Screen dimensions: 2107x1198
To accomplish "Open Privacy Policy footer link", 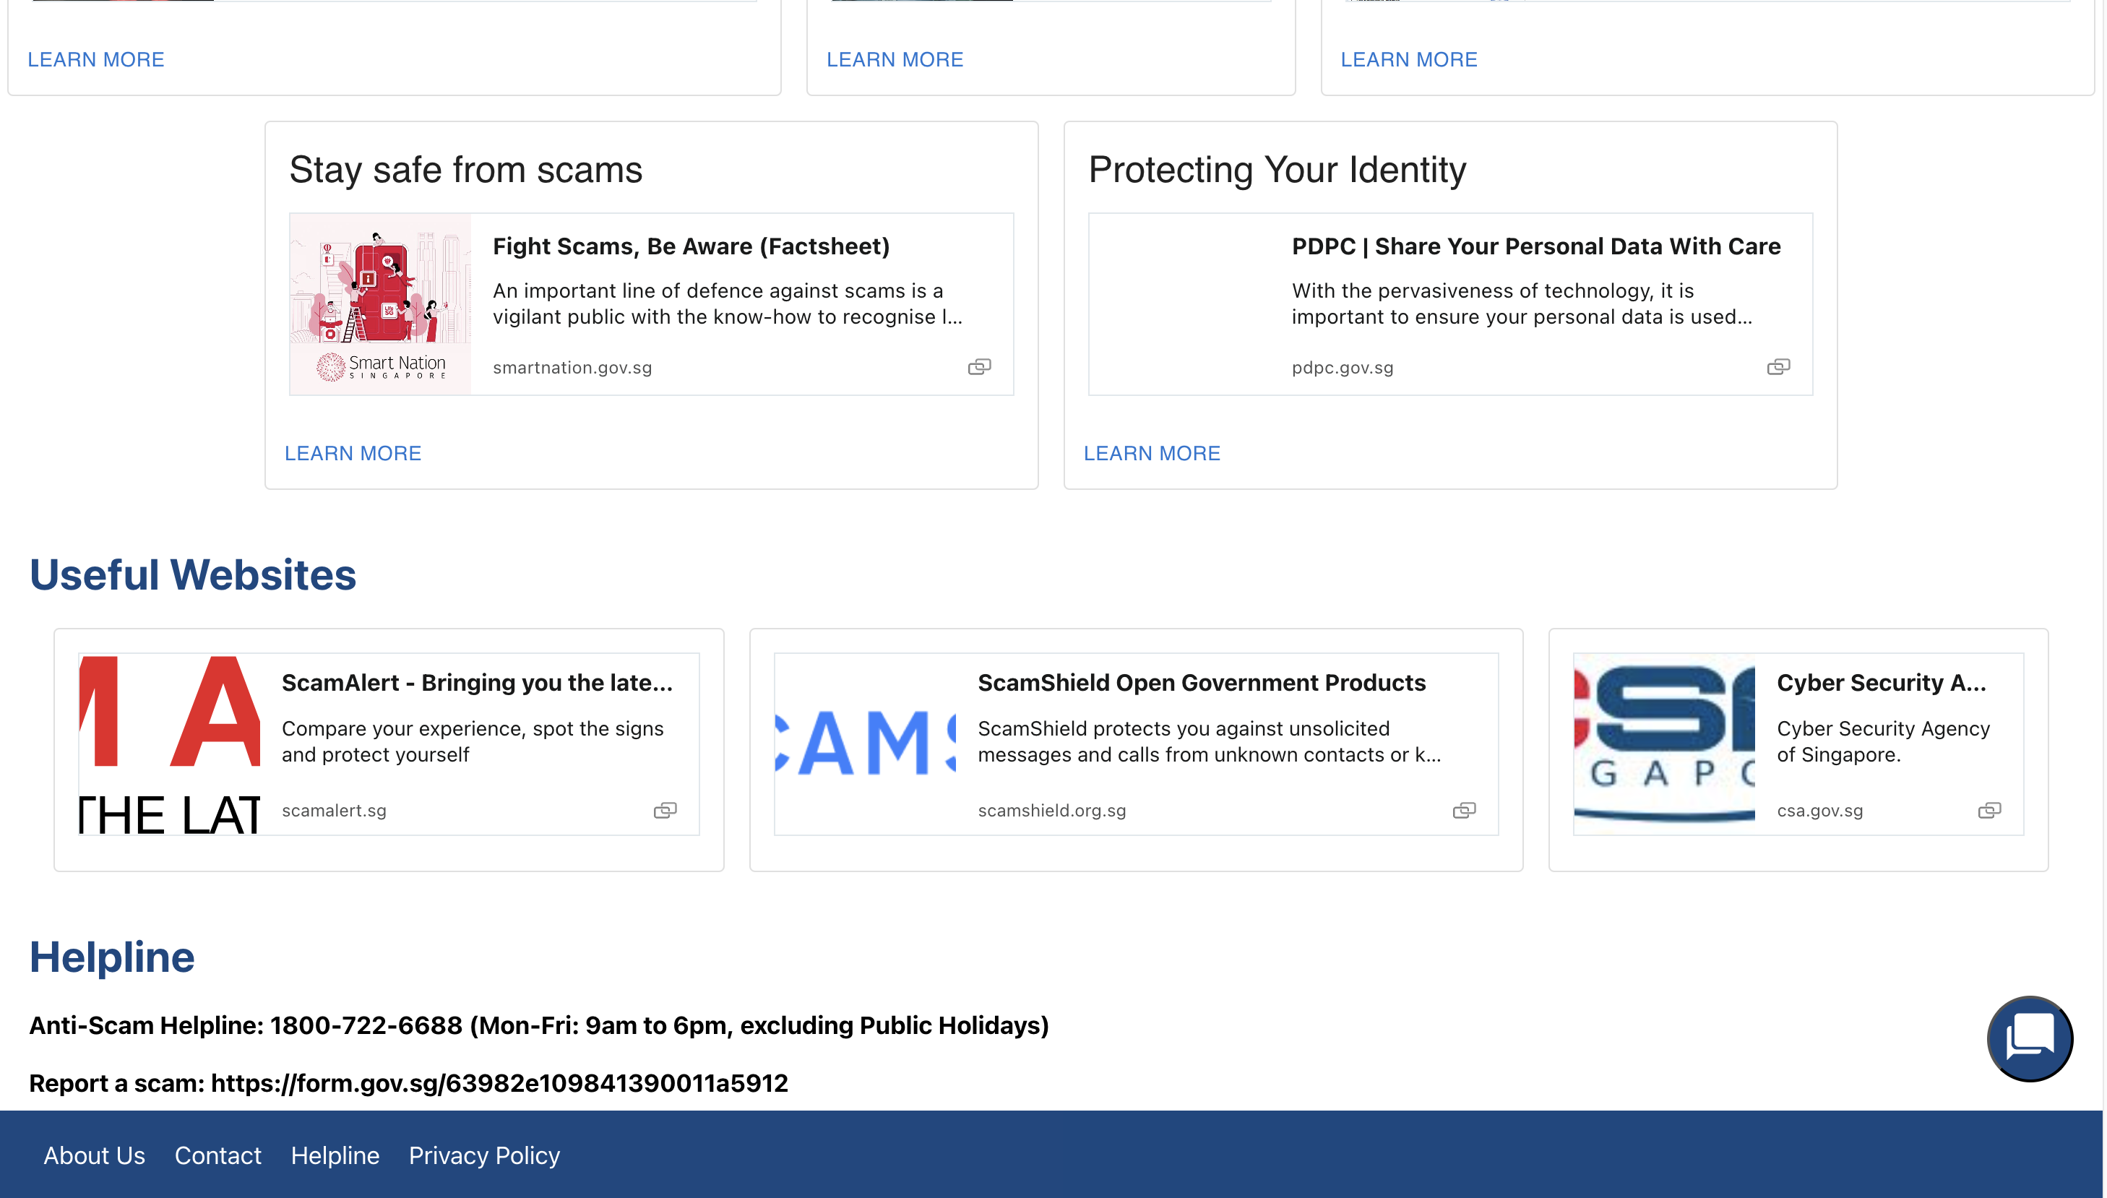I will coord(484,1155).
